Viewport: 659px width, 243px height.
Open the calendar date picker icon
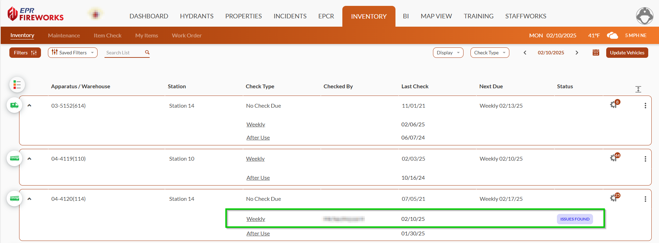click(x=596, y=53)
